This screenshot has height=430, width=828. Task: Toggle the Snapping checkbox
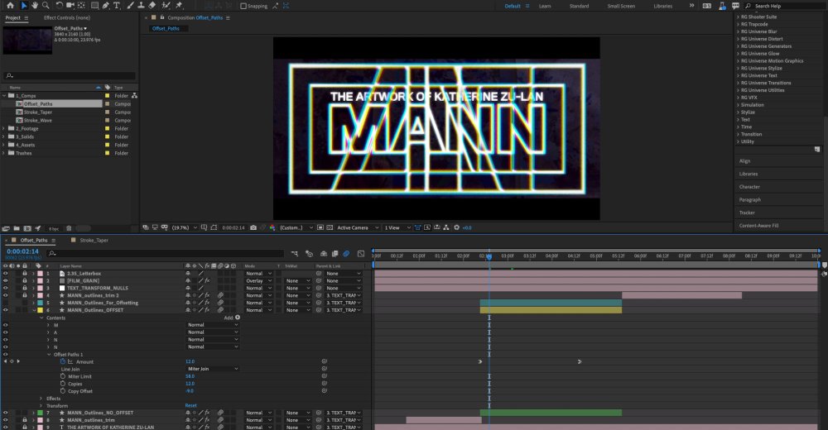tap(243, 6)
